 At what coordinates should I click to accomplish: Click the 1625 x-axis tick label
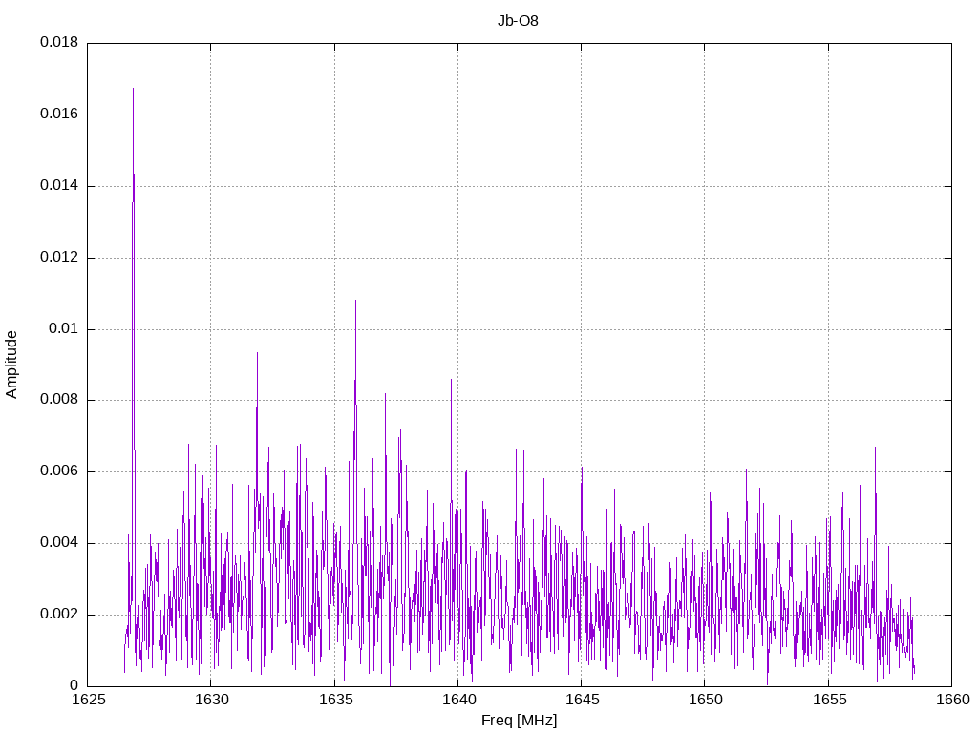pos(88,700)
